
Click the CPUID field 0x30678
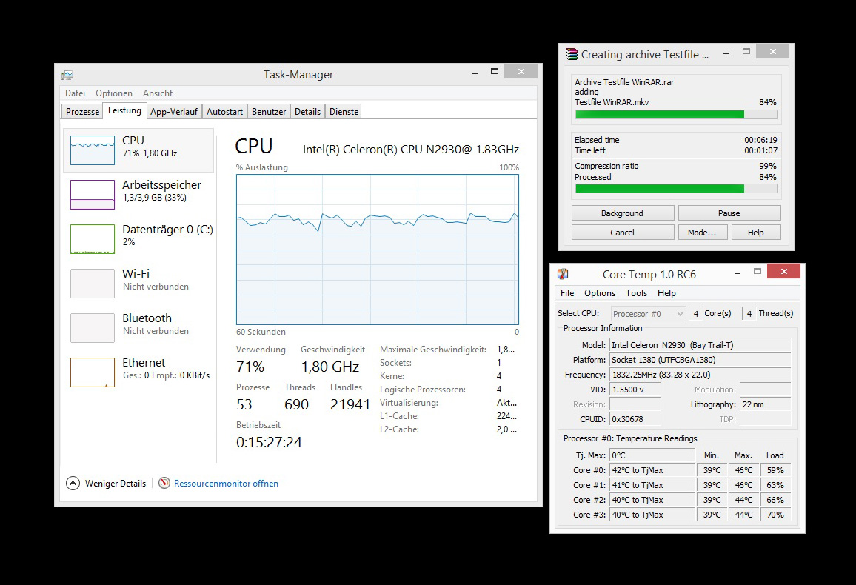coord(635,419)
